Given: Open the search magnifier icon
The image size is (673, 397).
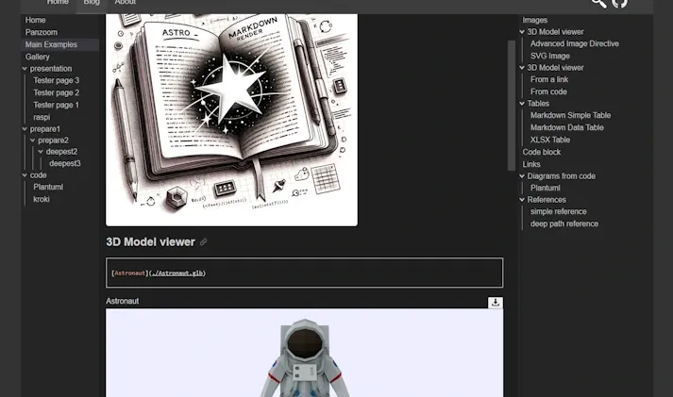Looking at the screenshot, I should coord(598,3).
